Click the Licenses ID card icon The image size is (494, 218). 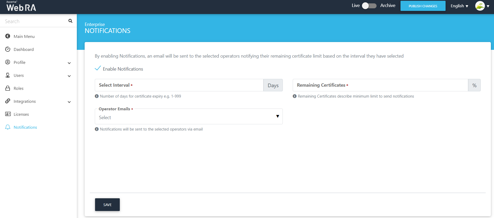[x=8, y=114]
